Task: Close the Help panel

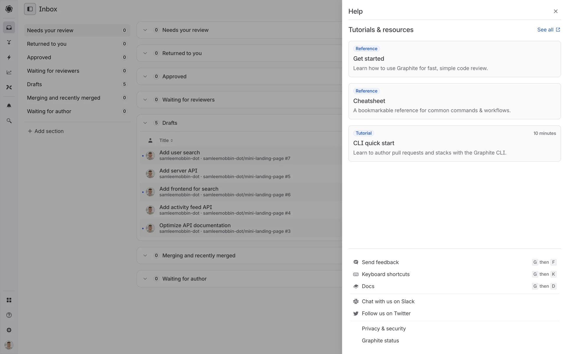Action: click(x=555, y=11)
